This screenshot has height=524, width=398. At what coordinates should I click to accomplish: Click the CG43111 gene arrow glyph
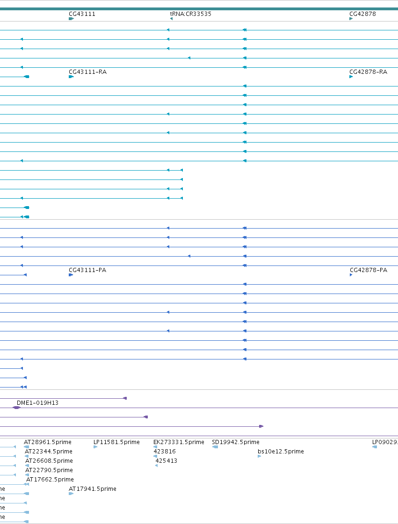(71, 19)
